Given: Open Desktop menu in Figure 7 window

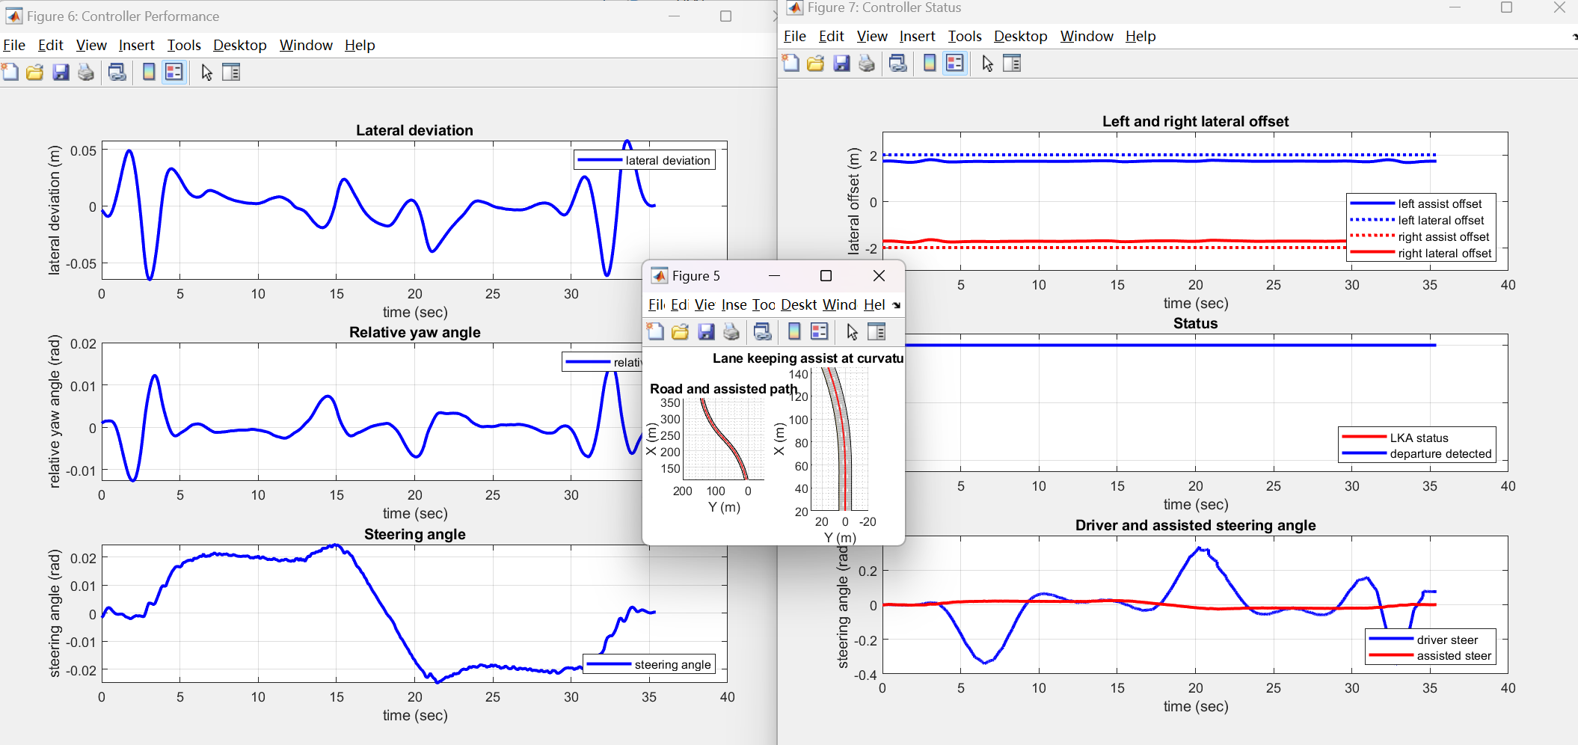Looking at the screenshot, I should coord(1021,36).
